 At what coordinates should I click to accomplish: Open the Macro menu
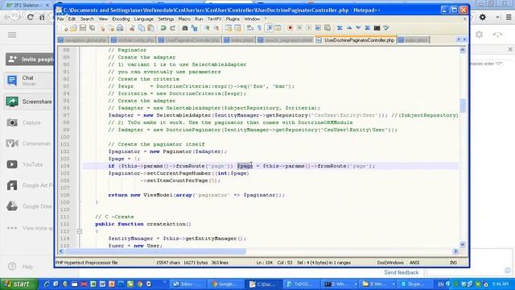(184, 19)
